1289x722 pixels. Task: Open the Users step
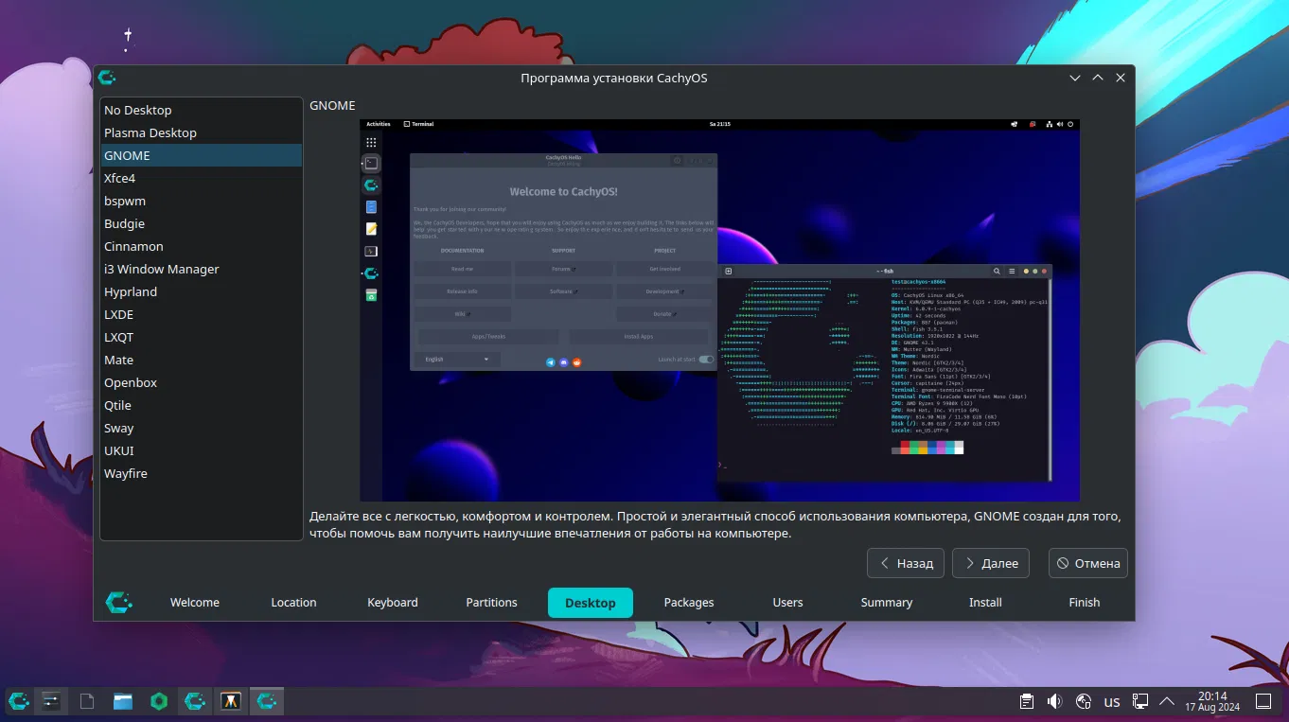point(787,603)
